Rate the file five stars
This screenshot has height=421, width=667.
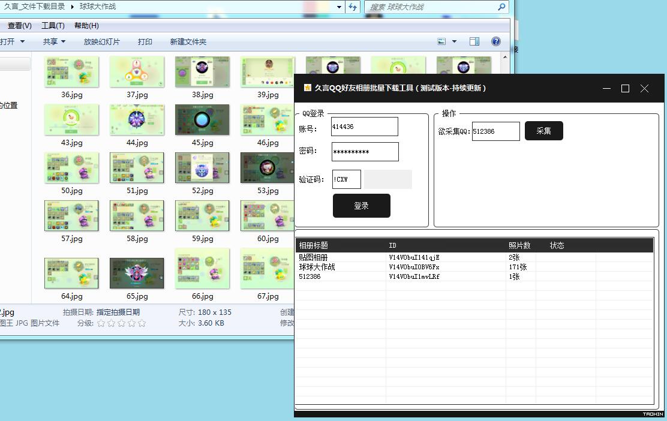142,323
